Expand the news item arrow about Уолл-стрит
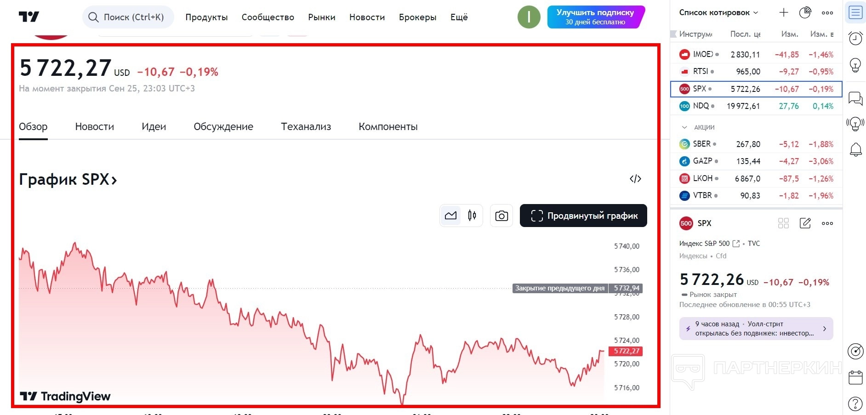 click(825, 329)
